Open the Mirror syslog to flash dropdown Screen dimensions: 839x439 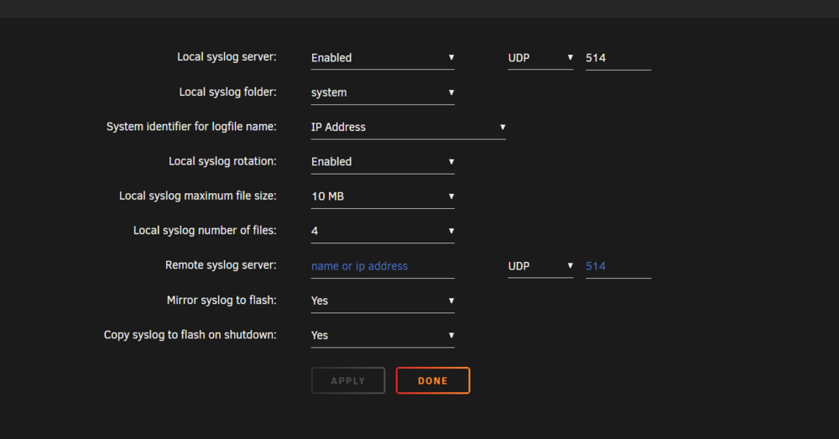click(383, 301)
